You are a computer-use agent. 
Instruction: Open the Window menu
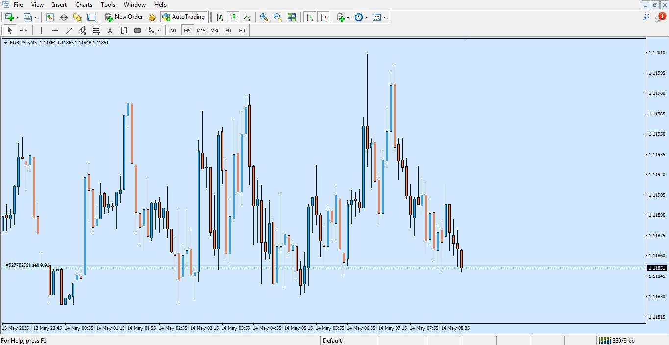[x=134, y=5]
